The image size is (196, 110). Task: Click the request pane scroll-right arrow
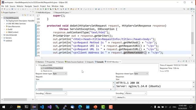click(111, 89)
